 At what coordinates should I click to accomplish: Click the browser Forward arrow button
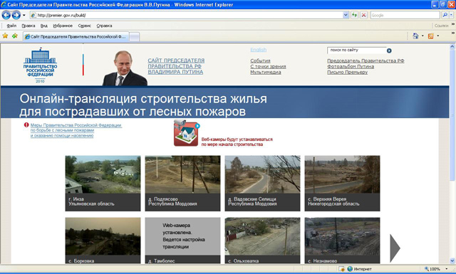16,15
